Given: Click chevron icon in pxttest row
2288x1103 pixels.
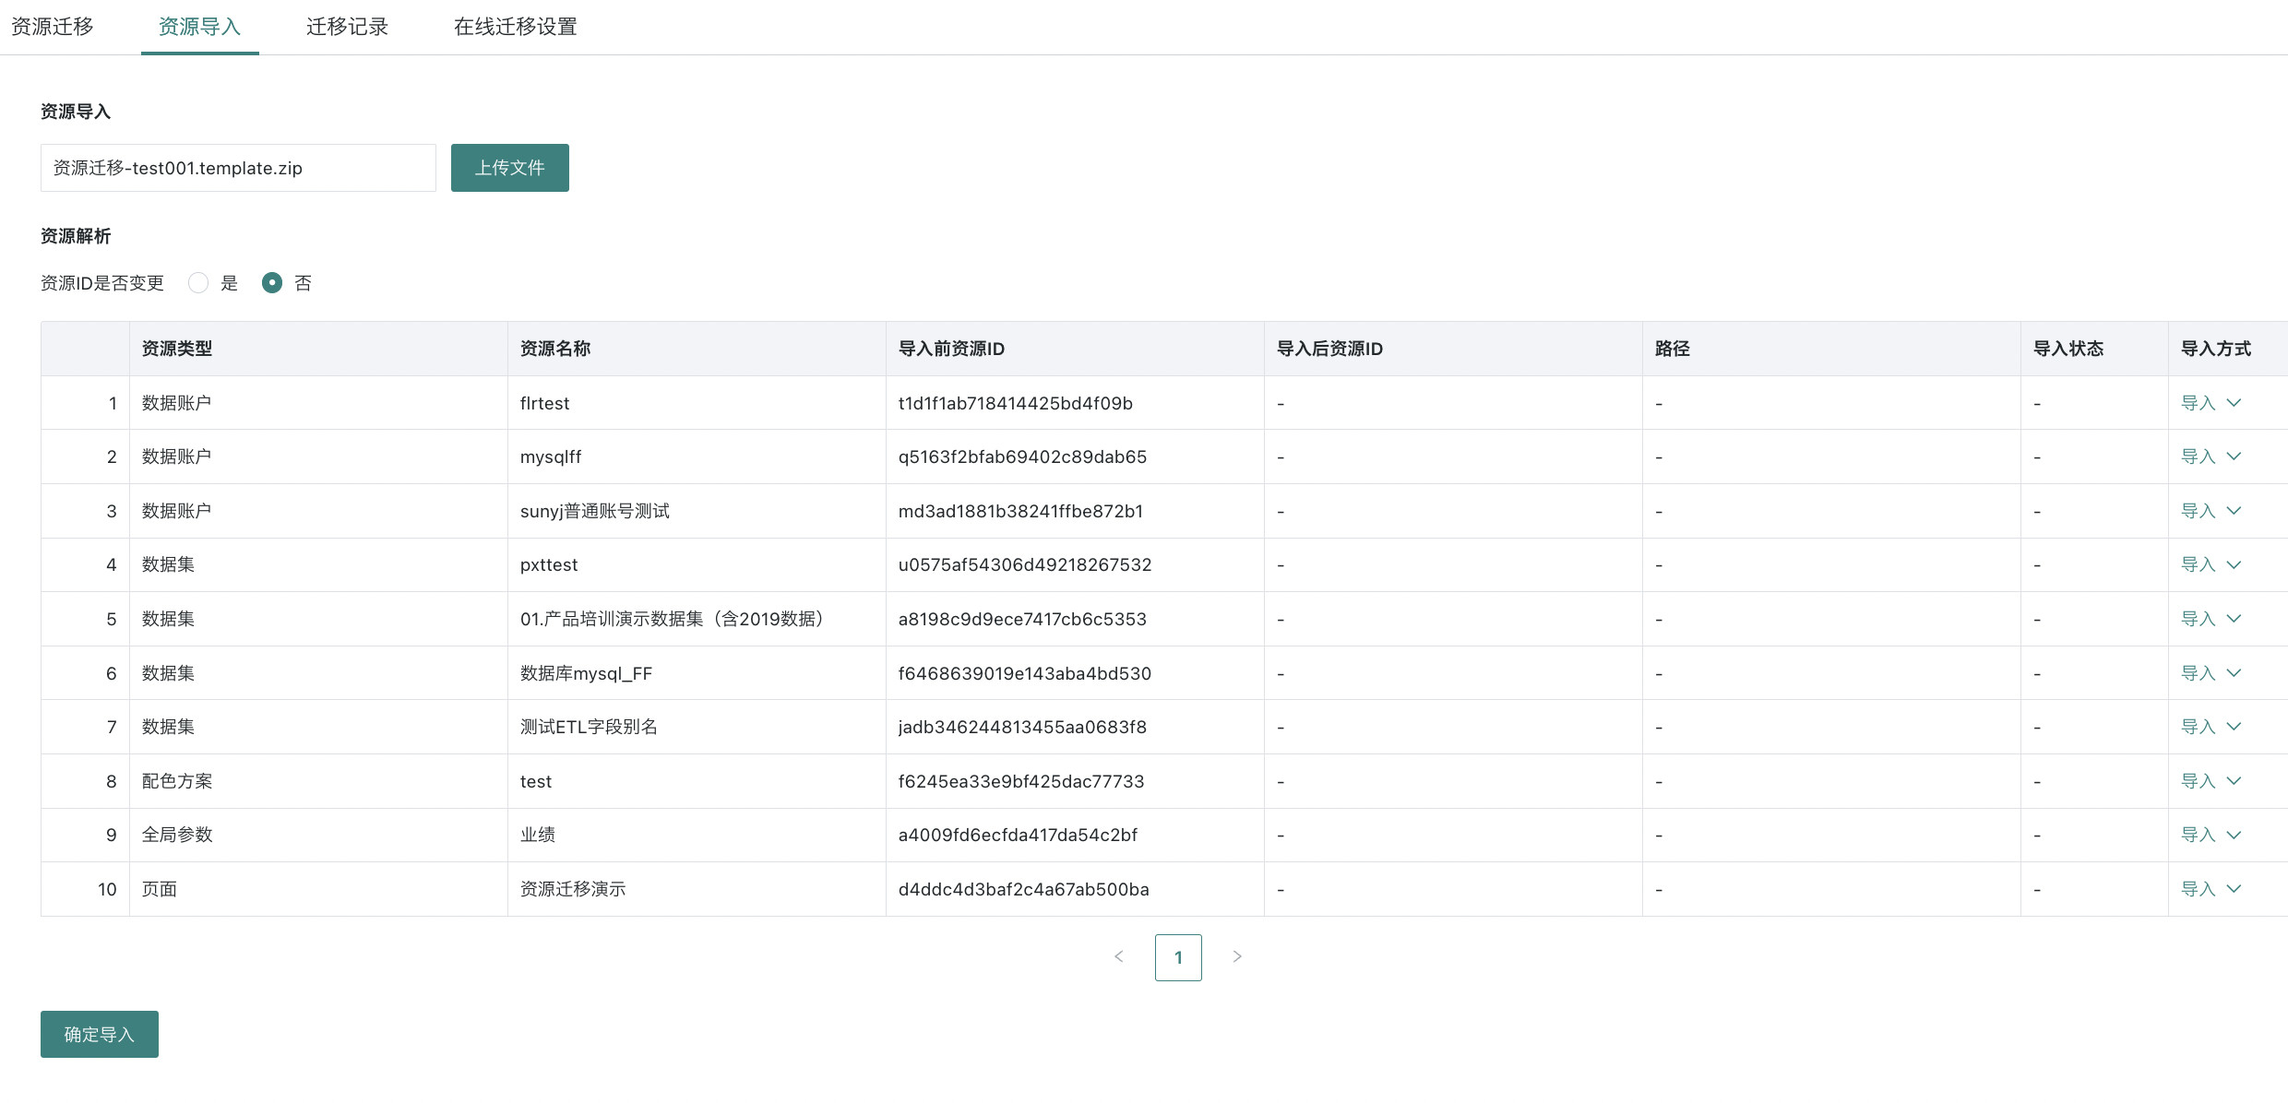Looking at the screenshot, I should tap(2234, 564).
